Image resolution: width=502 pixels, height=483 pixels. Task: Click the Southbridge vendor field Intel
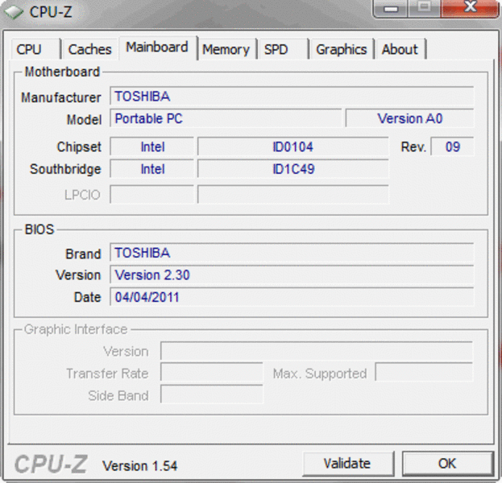(x=152, y=169)
